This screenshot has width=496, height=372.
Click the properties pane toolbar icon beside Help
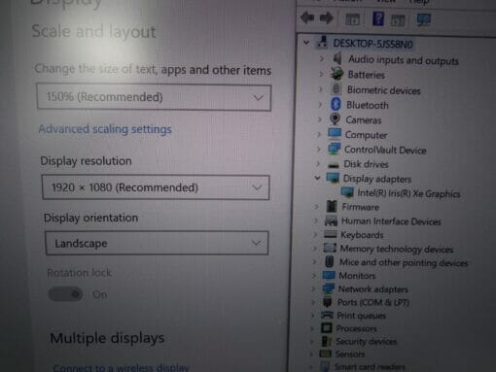point(398,20)
